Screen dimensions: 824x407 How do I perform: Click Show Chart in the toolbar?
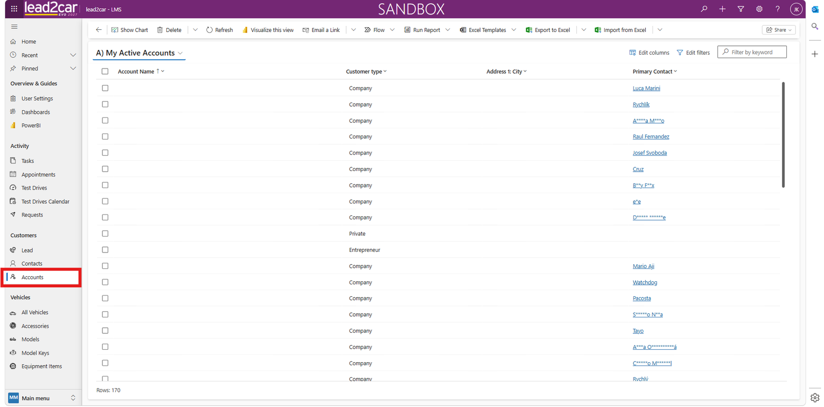pyautogui.click(x=130, y=30)
